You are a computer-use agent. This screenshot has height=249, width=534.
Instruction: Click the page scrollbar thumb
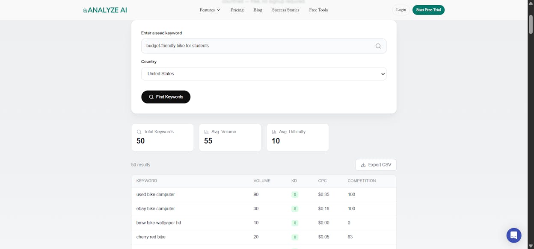pyautogui.click(x=531, y=24)
